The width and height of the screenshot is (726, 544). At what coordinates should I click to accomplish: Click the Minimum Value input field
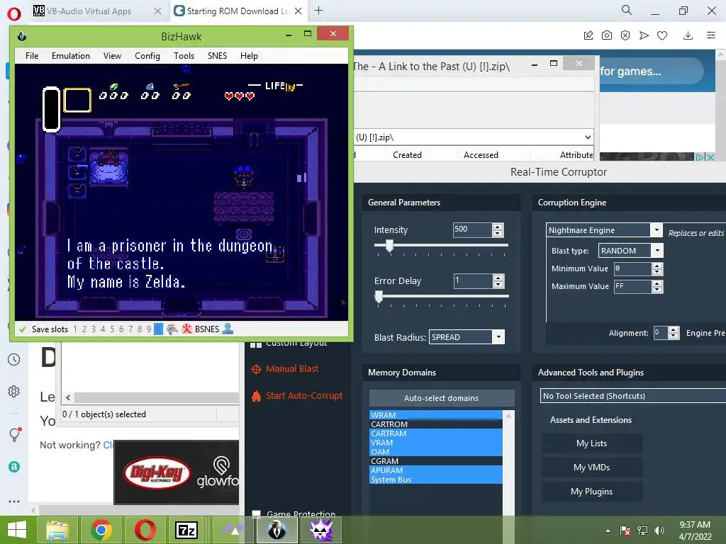tap(632, 268)
